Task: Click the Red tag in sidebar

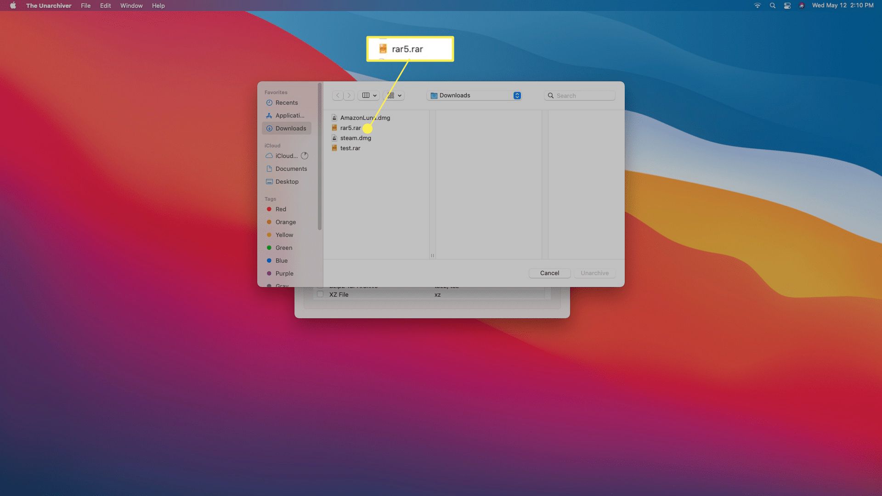Action: (280, 209)
